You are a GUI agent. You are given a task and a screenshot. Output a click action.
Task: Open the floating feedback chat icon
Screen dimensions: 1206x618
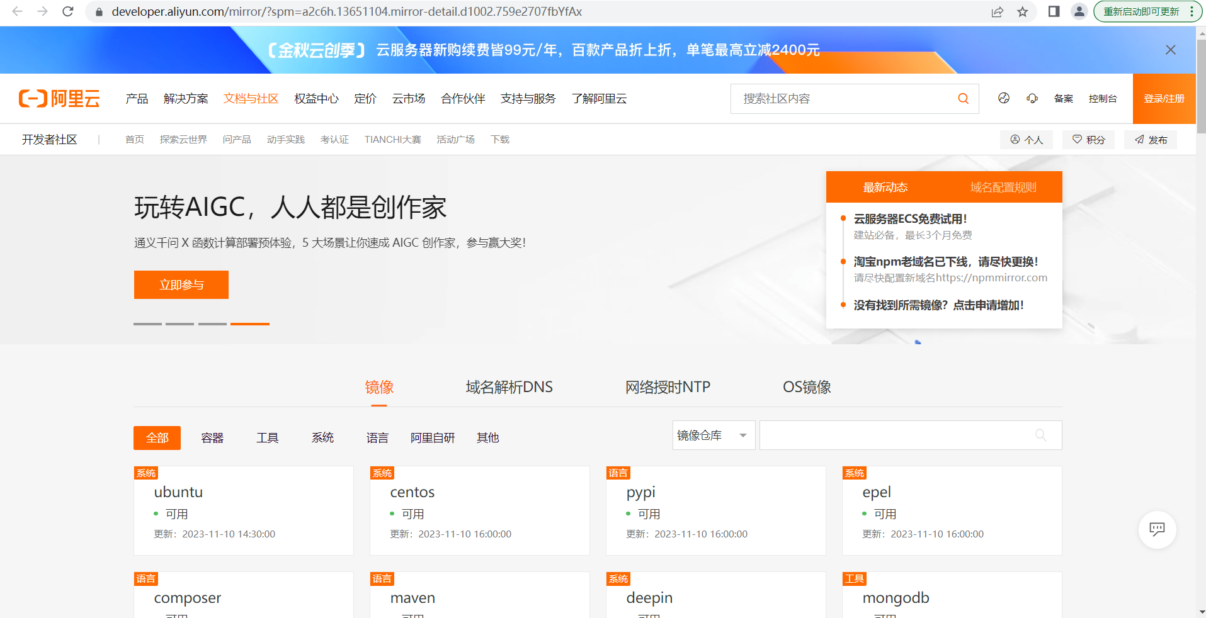pyautogui.click(x=1157, y=529)
